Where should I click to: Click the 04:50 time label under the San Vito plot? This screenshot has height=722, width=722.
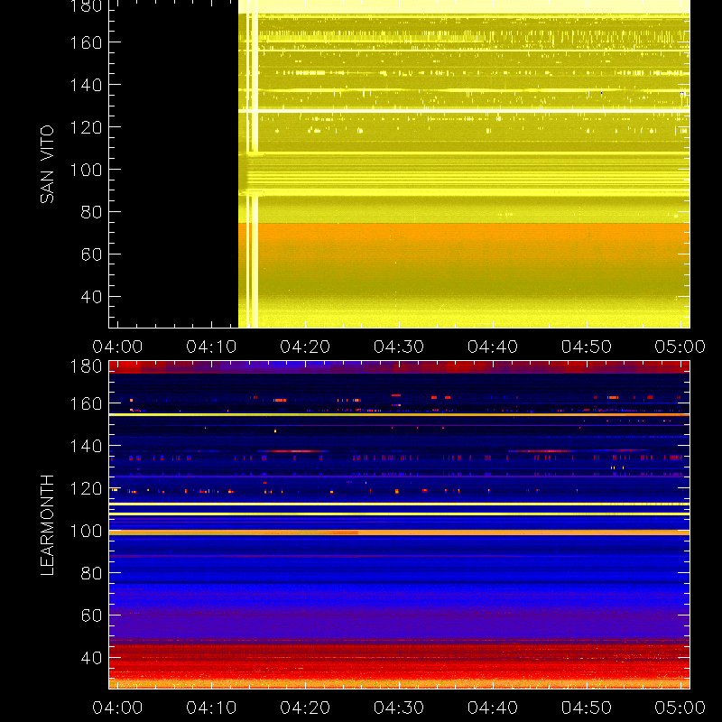[586, 347]
